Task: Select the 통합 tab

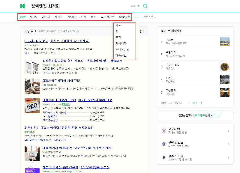Action: point(23,17)
